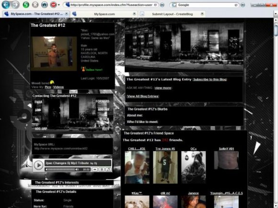Open friend SoNnY #81 name link

(226, 149)
